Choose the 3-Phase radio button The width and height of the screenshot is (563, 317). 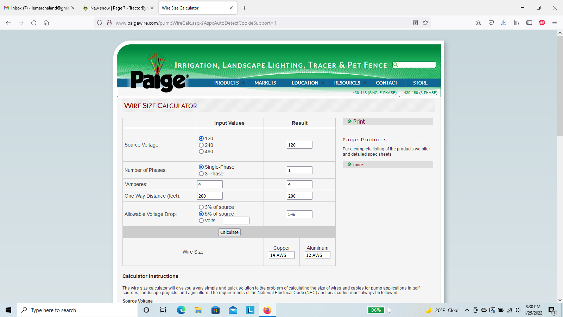[201, 174]
